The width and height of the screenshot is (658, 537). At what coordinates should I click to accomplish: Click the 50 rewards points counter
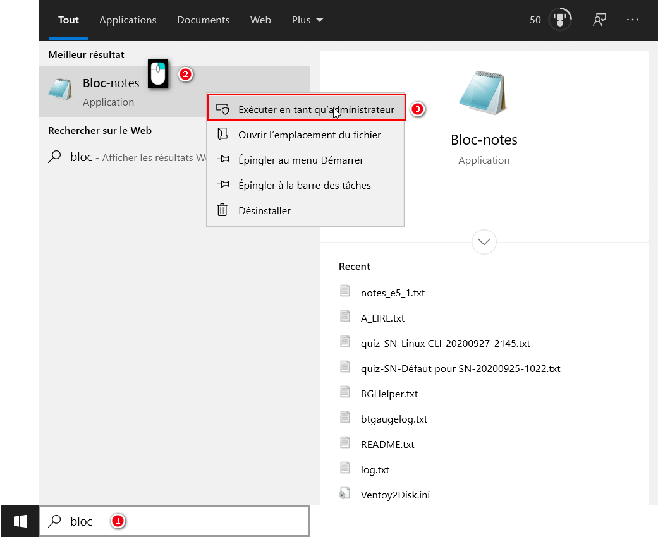pyautogui.click(x=535, y=20)
